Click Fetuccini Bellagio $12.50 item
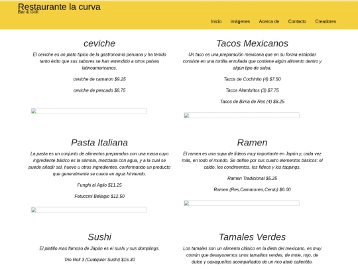Image resolution: width=358 pixels, height=269 pixels. (x=99, y=196)
